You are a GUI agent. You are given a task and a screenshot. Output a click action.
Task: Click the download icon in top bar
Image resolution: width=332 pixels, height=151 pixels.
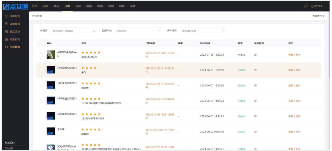click(306, 6)
